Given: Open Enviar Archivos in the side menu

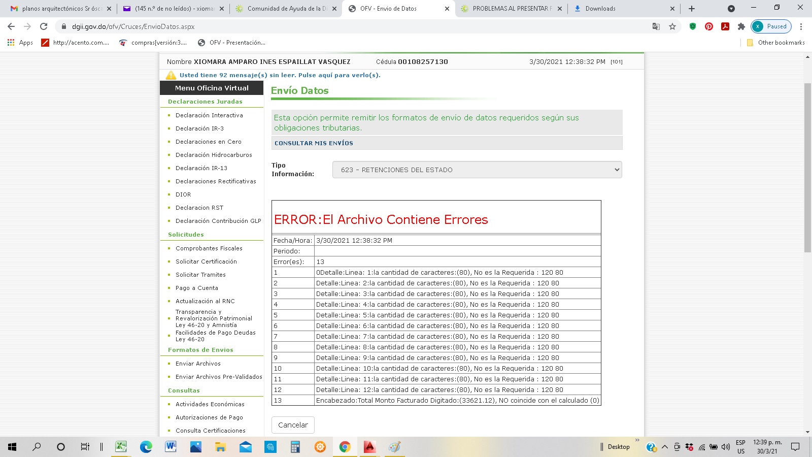Looking at the screenshot, I should tap(198, 364).
